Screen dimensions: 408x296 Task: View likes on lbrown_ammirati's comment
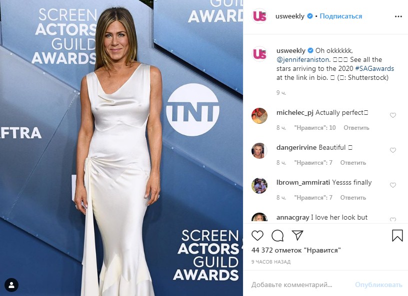click(313, 198)
